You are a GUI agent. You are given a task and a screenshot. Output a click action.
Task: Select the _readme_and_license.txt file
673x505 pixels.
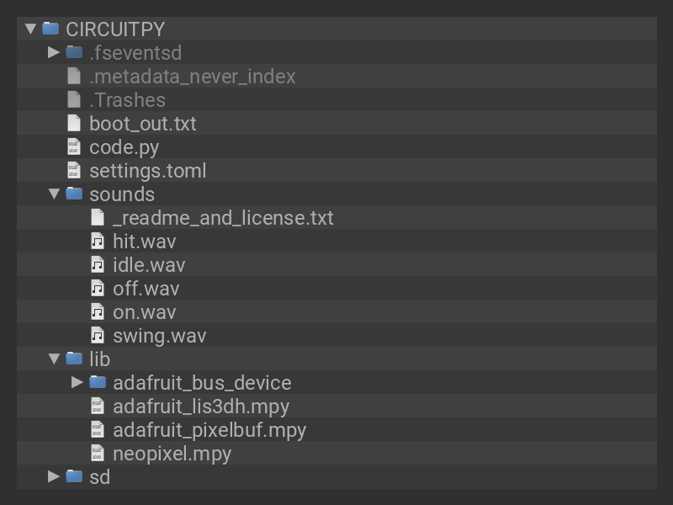(223, 217)
